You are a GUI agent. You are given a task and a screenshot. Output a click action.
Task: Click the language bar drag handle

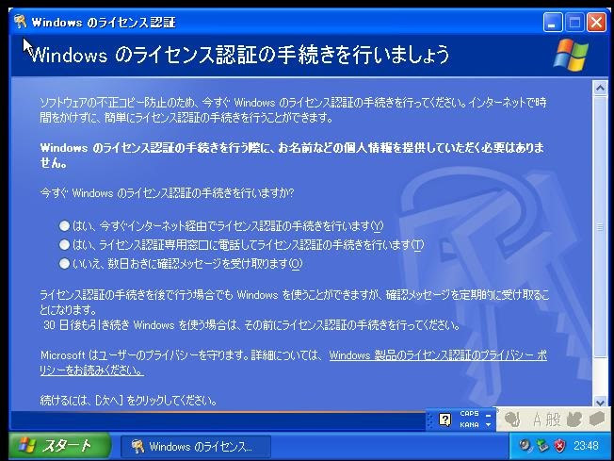point(430,420)
